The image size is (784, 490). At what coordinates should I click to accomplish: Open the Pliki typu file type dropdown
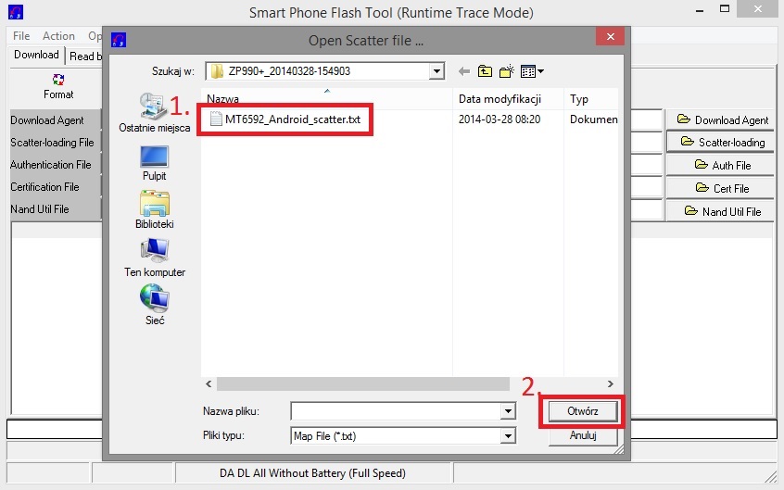[507, 435]
